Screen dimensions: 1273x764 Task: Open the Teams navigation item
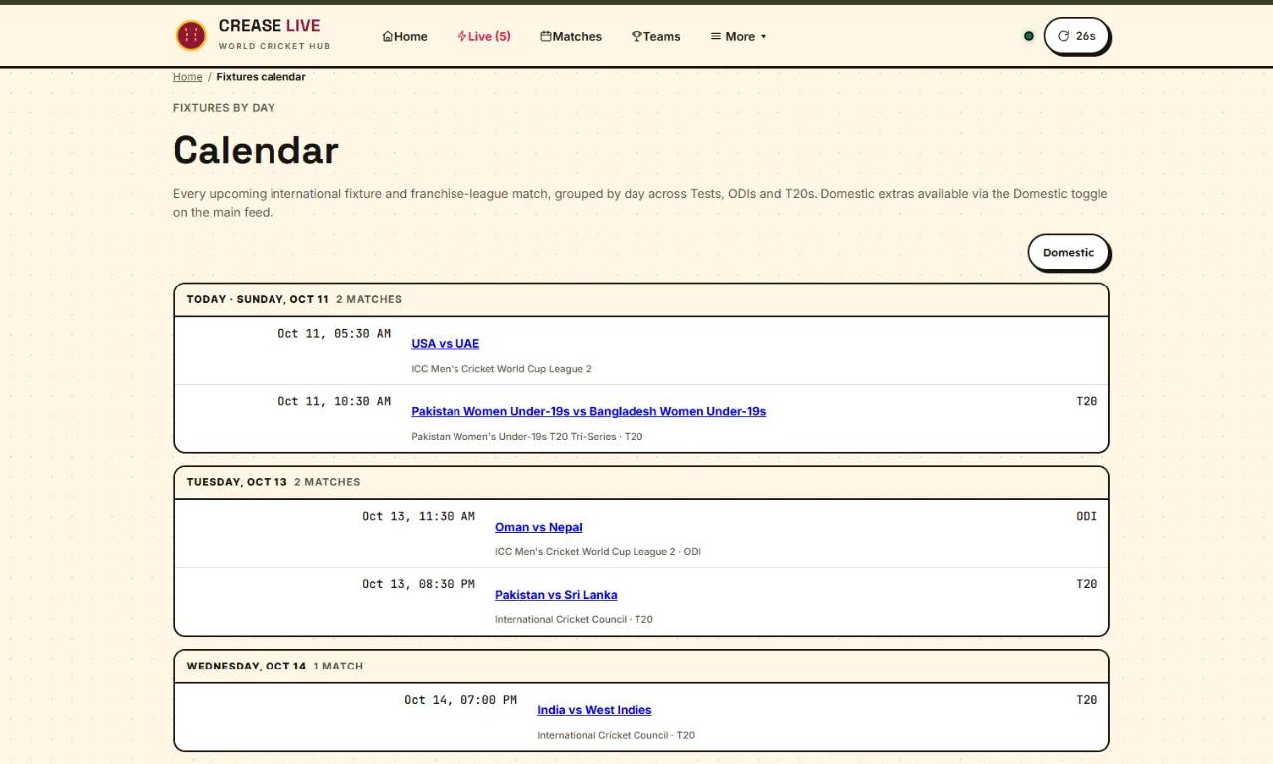click(656, 37)
